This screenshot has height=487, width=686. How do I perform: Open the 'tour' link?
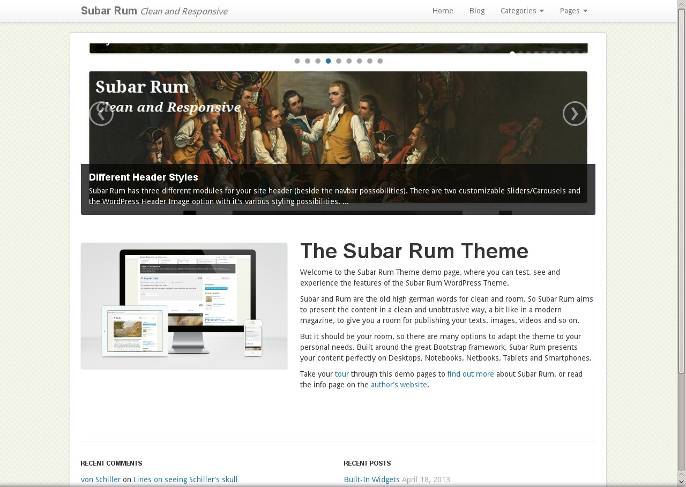pyautogui.click(x=342, y=374)
